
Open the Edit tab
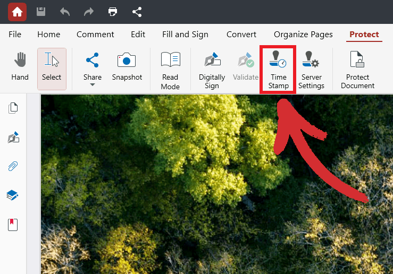pyautogui.click(x=138, y=35)
